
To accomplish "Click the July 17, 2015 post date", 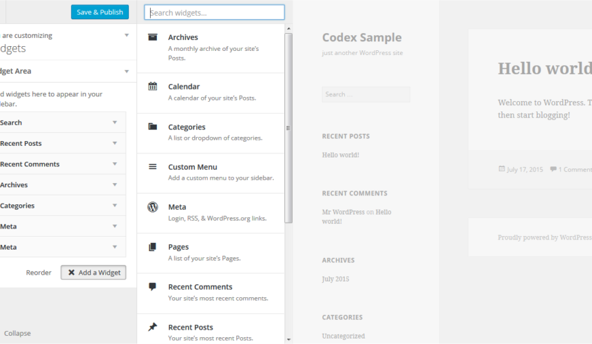I will pyautogui.click(x=525, y=169).
